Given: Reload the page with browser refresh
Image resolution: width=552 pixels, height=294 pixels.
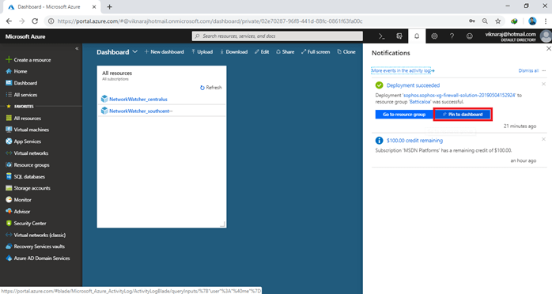Looking at the screenshot, I should 35,21.
